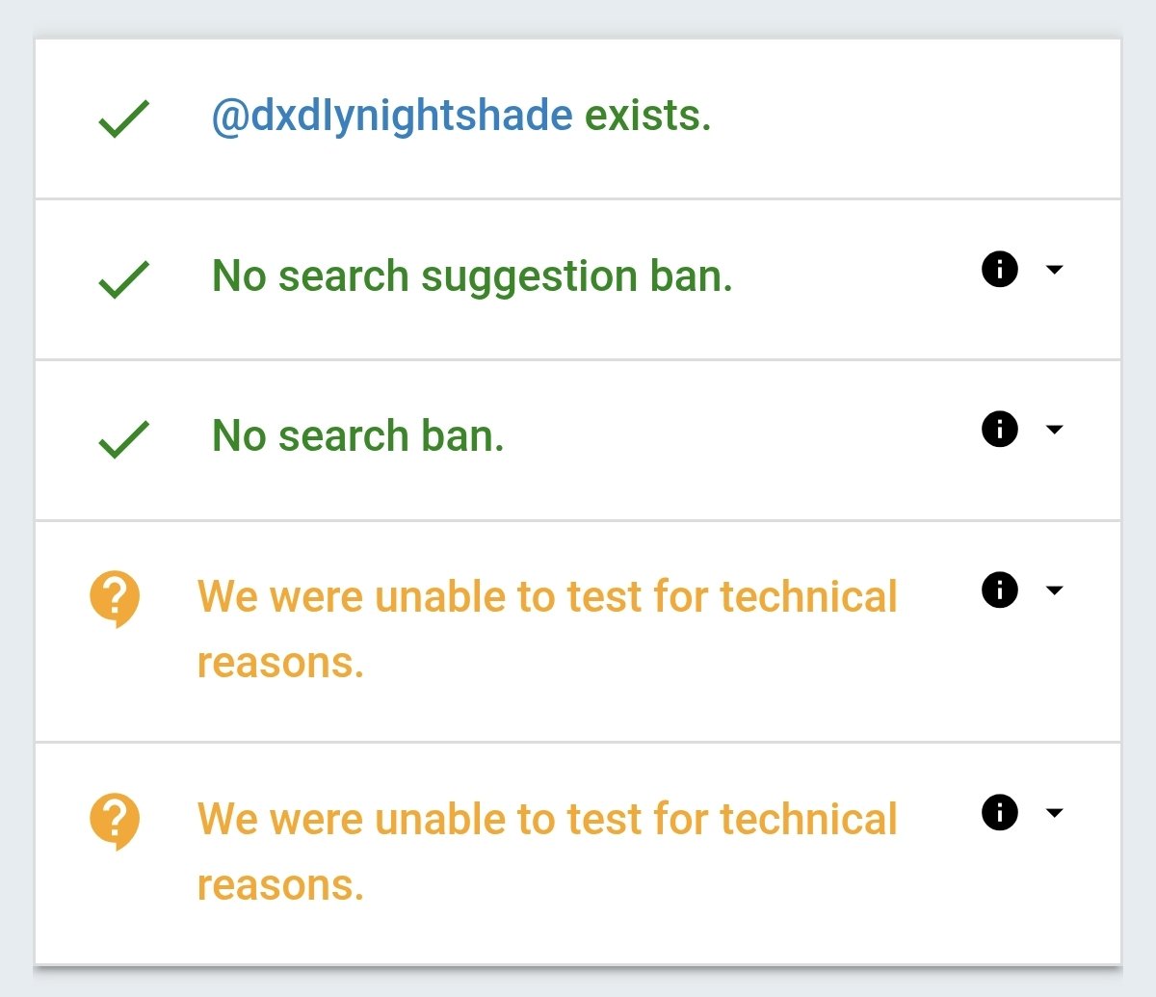Expand the last "unable to test" row arrow

coord(1055,813)
